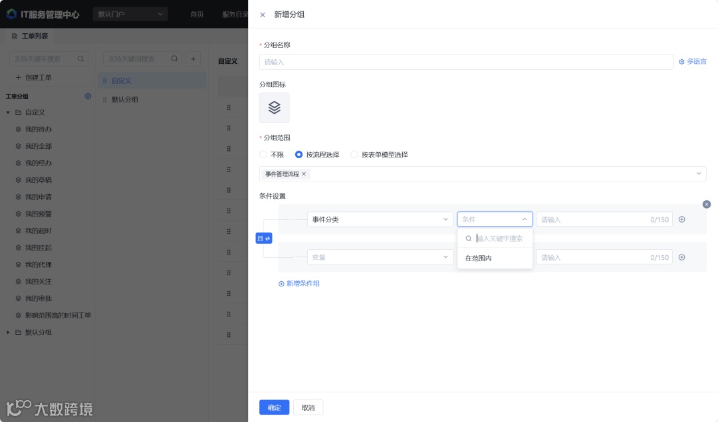Grab the drag handle beside 默认分组 row
The image size is (718, 422).
point(104,99)
